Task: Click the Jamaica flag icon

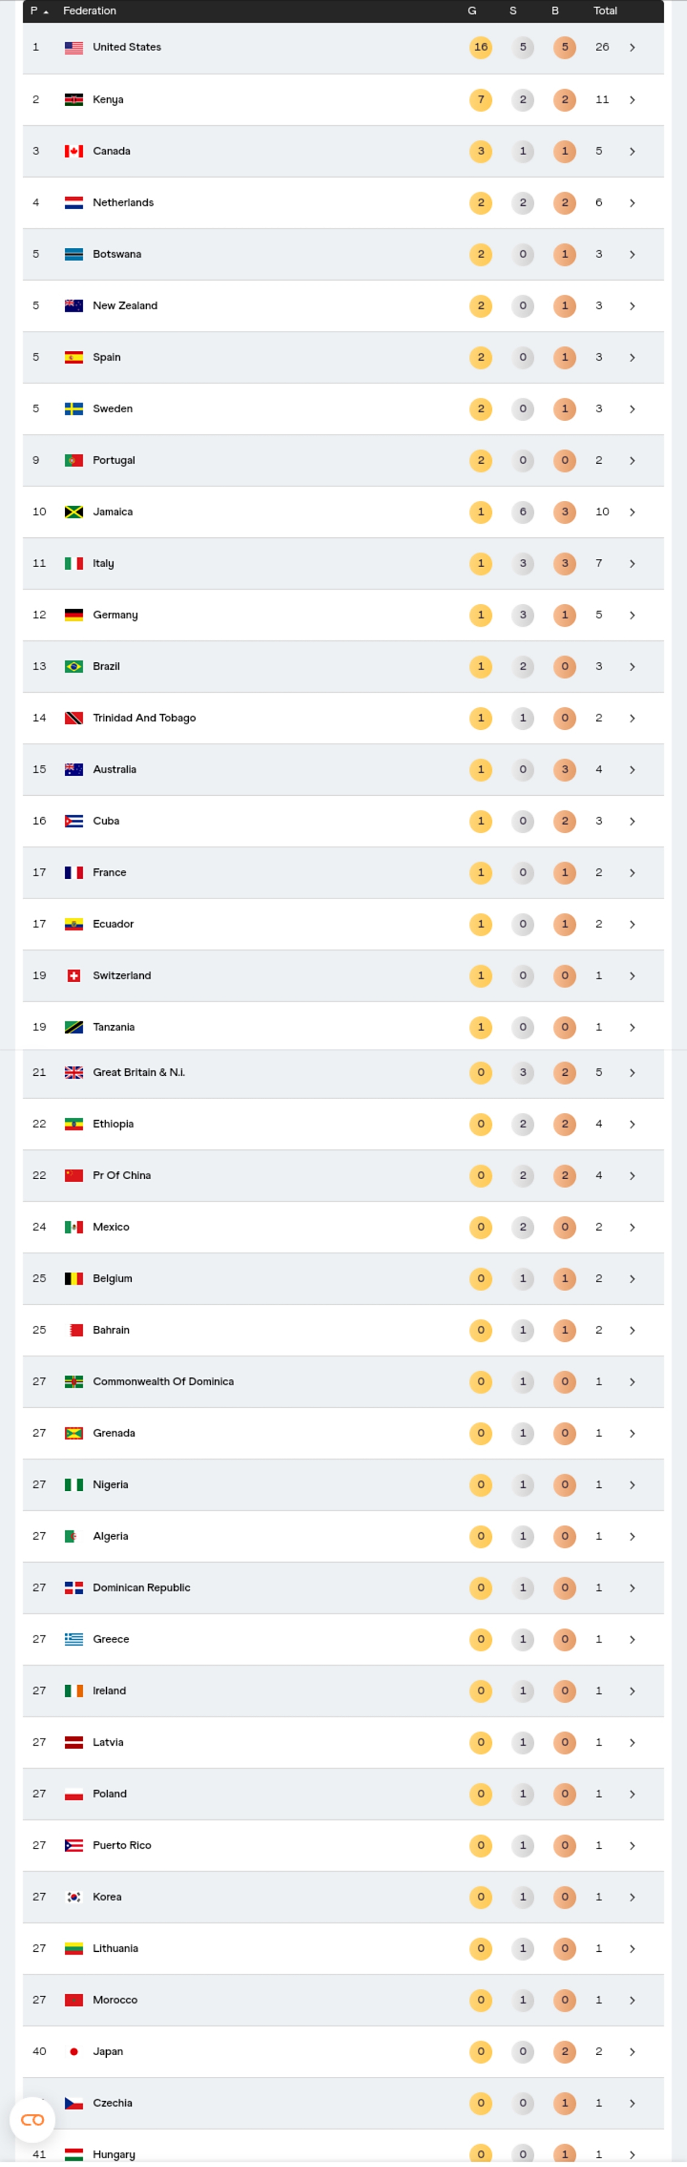Action: click(x=74, y=512)
